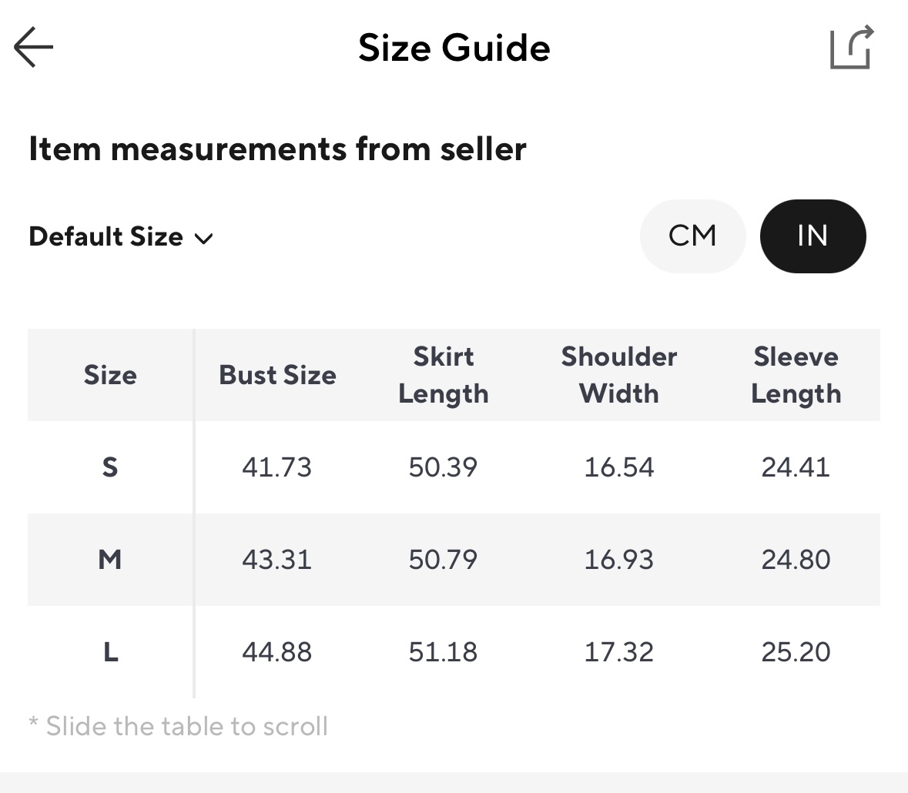
Task: Open the Default Size dropdown
Action: coord(106,236)
